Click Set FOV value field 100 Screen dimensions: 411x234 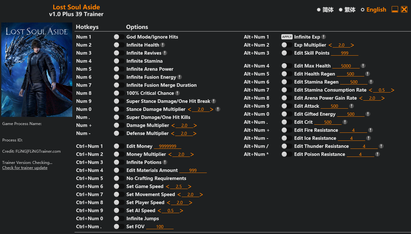pos(160,227)
